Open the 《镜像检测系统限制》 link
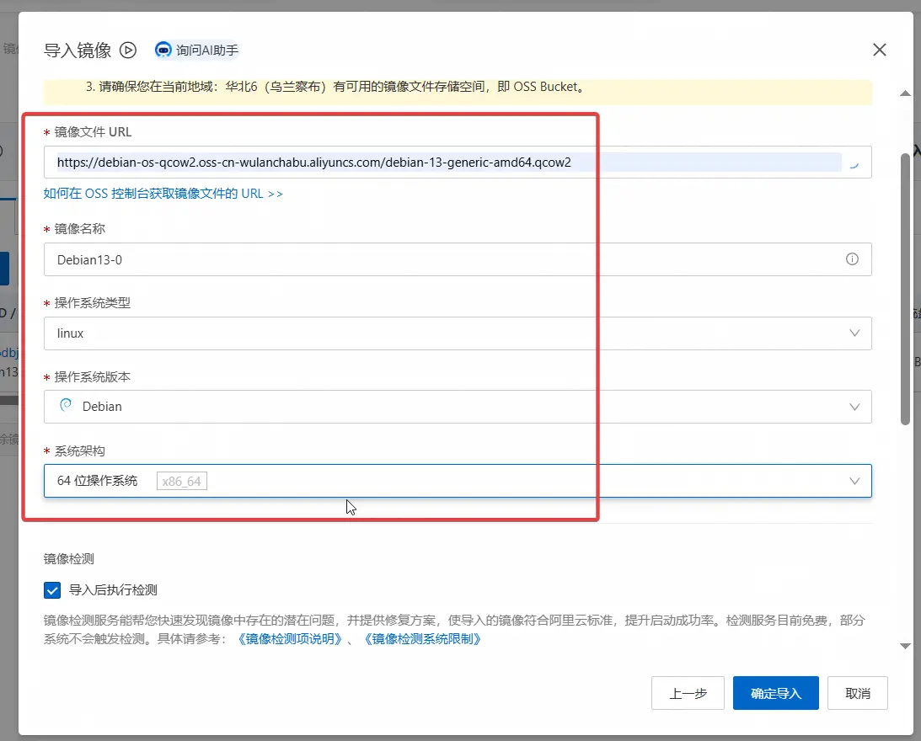921x741 pixels. (x=422, y=639)
